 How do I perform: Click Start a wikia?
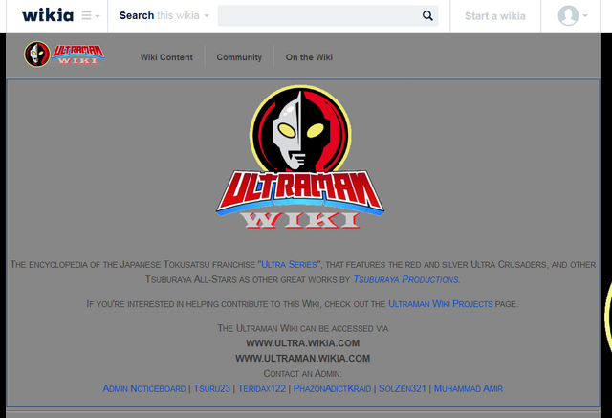pos(495,16)
